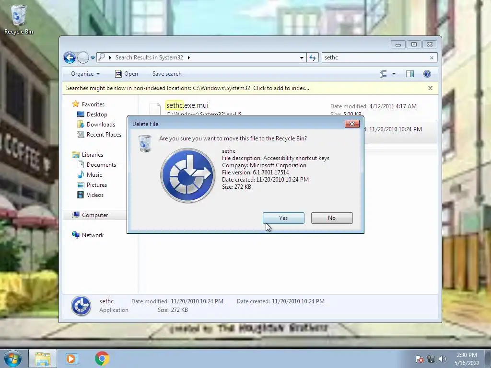Open the Recycle Bin on the desktop
491x368 pixels.
click(19, 19)
